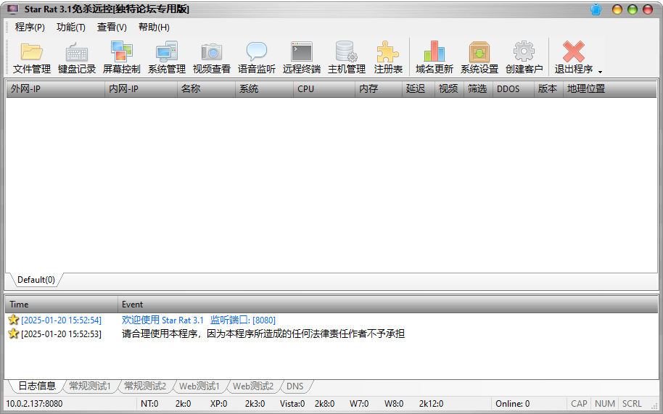This screenshot has height=414, width=663.
Task: Select the 视频查看 camera icon
Action: (x=212, y=57)
